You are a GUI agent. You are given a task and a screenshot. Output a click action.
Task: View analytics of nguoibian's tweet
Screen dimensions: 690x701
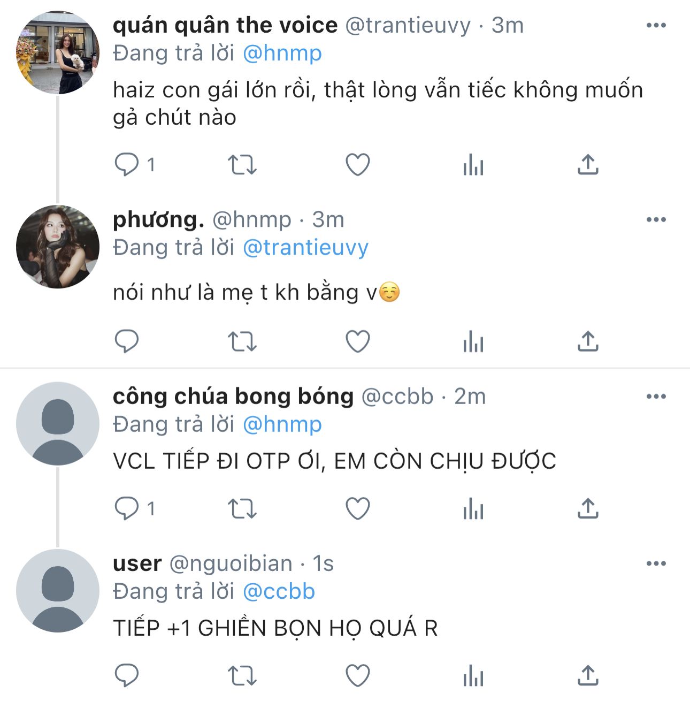tap(473, 675)
